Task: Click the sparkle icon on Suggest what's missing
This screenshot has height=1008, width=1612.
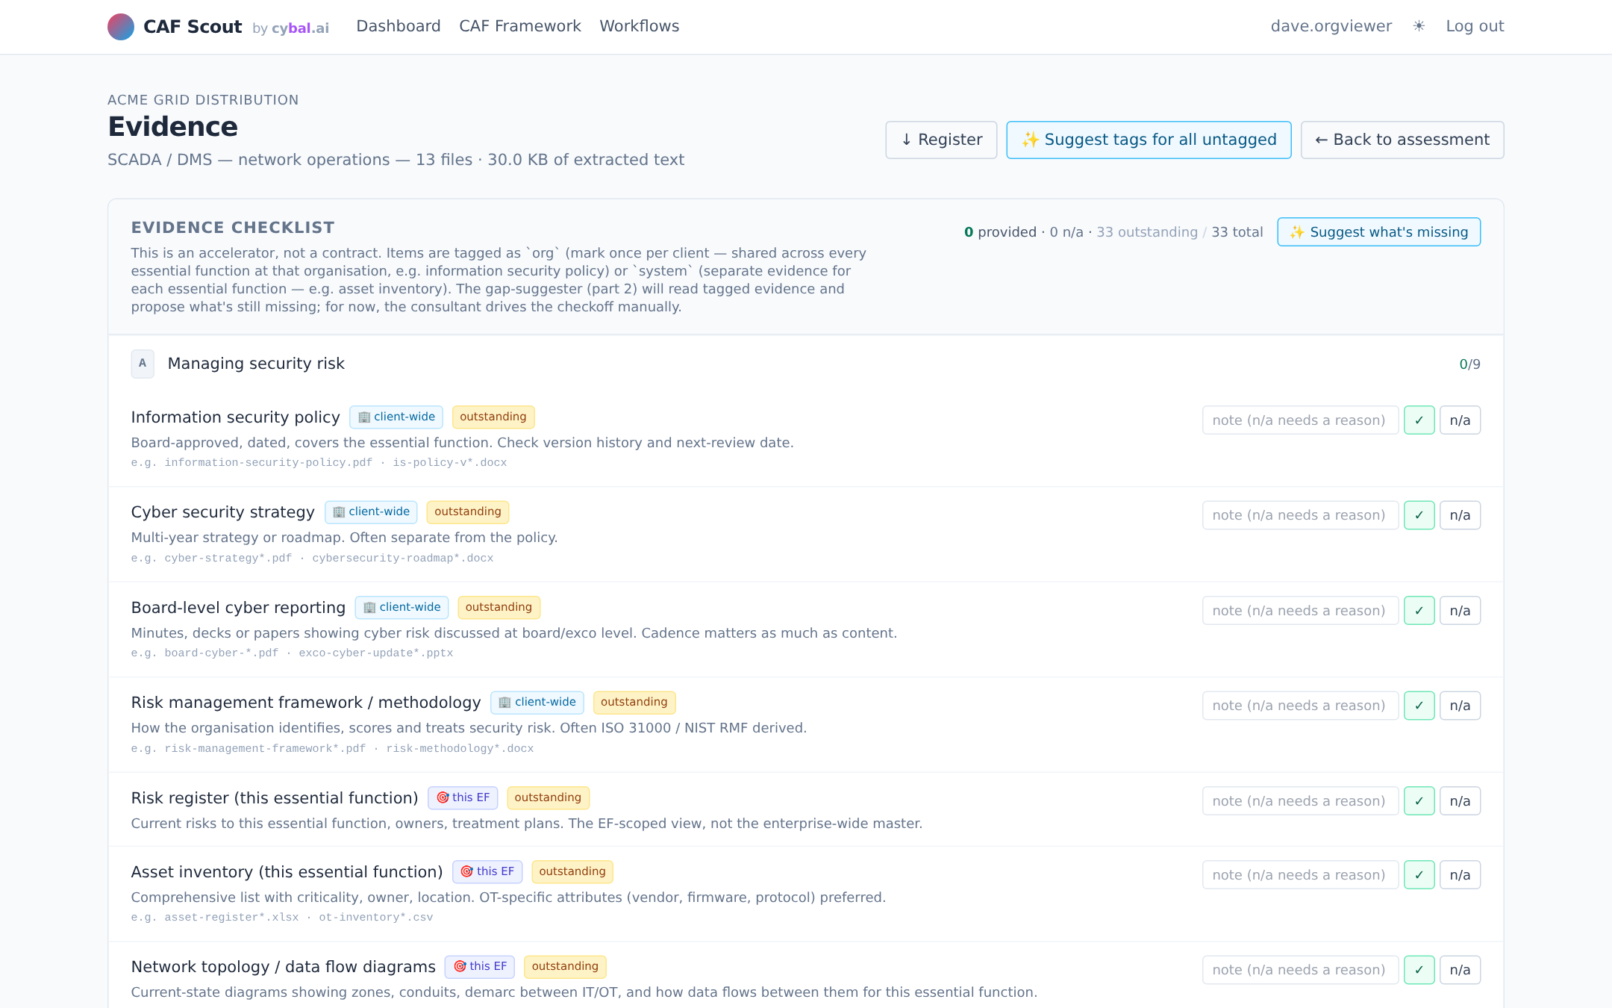Action: coord(1299,232)
